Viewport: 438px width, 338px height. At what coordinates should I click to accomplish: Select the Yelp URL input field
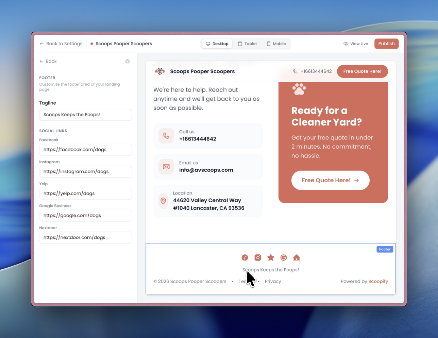85,193
